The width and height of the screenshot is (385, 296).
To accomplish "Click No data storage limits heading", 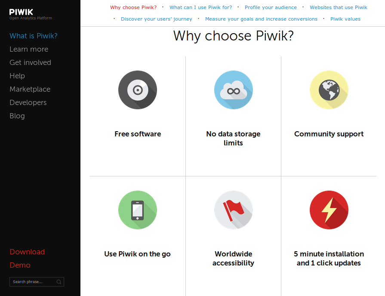I will click(233, 138).
